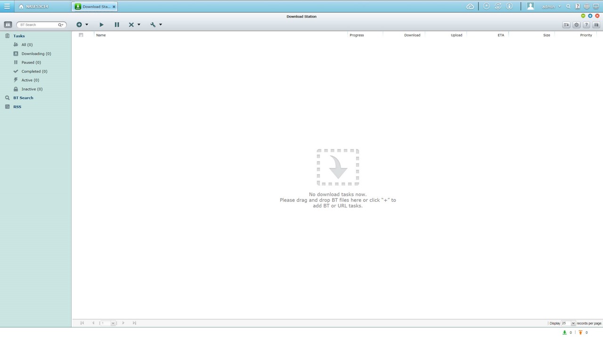Open Download Station settings gear
Viewport: 603px width, 337px height.
pyautogui.click(x=576, y=25)
